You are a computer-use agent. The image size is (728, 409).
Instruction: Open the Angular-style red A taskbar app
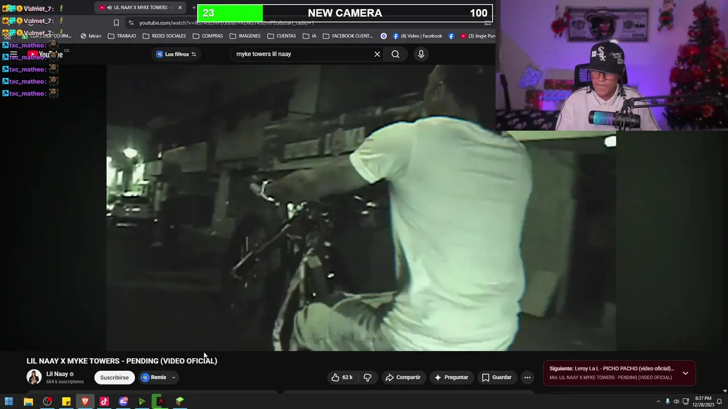click(161, 402)
